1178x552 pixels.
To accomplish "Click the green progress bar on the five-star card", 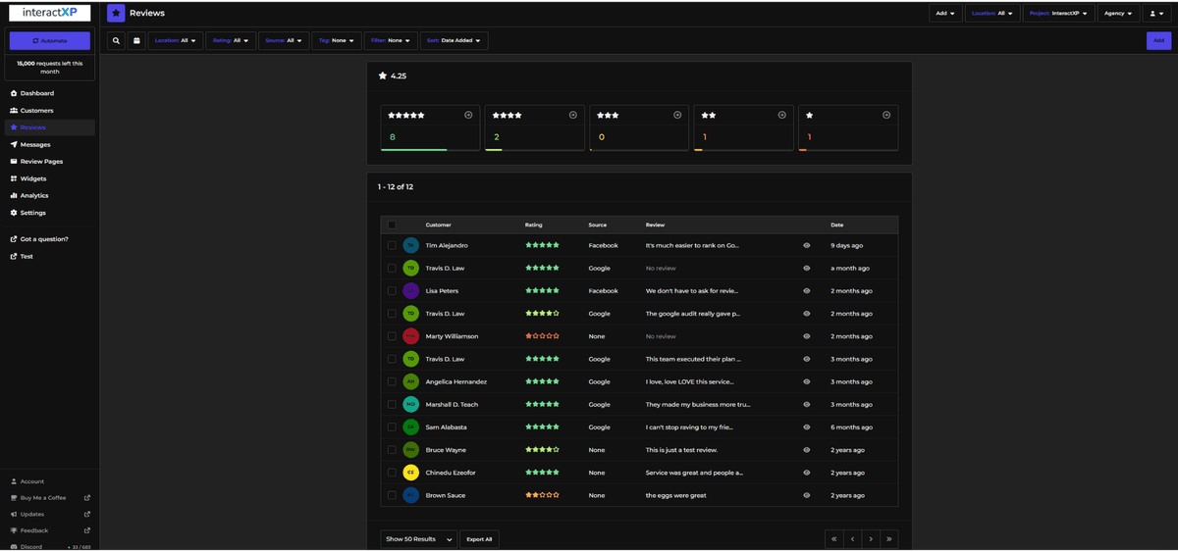I will tap(414, 150).
